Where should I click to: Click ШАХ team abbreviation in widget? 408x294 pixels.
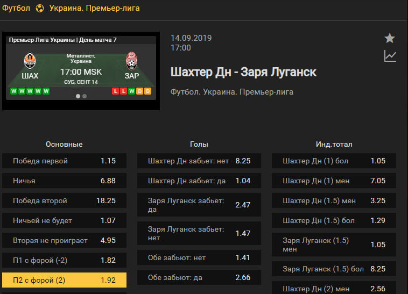pyautogui.click(x=30, y=76)
